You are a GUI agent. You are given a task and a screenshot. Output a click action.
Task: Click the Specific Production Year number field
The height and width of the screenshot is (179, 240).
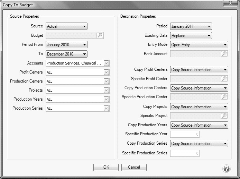[185, 134]
